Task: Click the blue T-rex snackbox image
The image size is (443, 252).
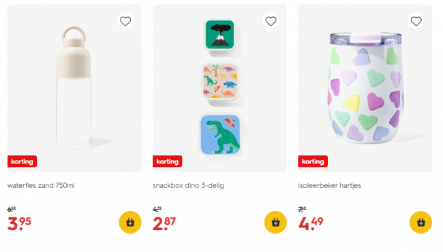Action: 220,135
